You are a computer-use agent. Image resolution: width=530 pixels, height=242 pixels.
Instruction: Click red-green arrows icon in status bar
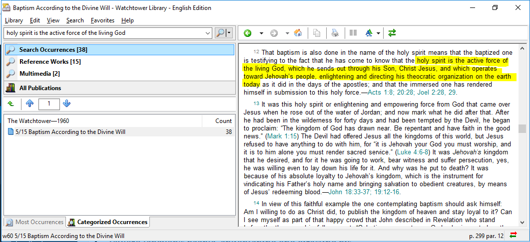tap(513, 236)
